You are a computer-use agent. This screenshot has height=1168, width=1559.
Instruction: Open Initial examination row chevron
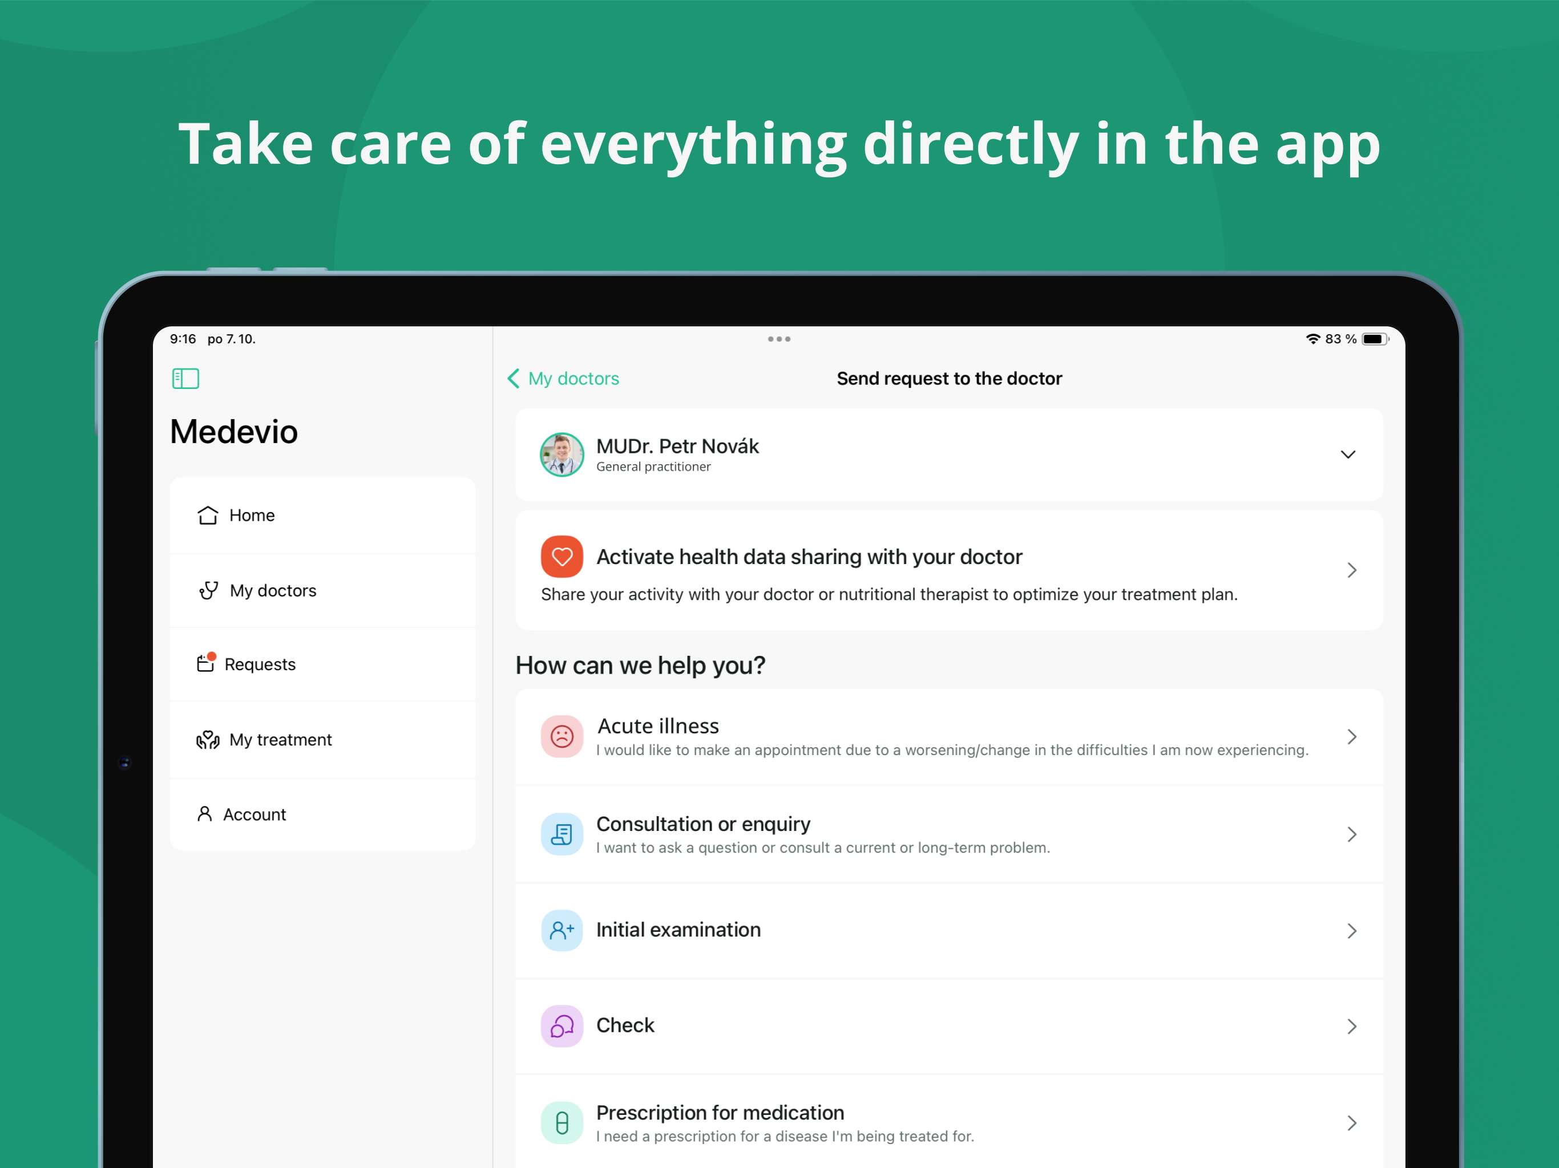click(x=1352, y=931)
